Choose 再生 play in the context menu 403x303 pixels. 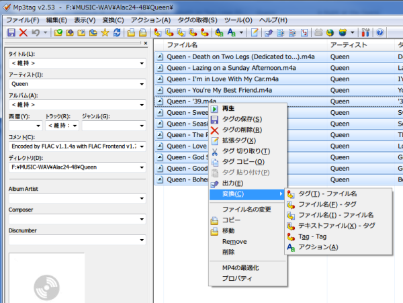pyautogui.click(x=228, y=109)
